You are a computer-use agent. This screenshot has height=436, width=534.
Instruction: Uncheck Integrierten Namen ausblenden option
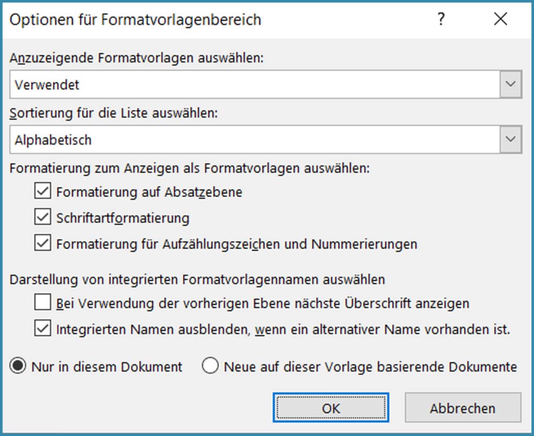tap(42, 330)
